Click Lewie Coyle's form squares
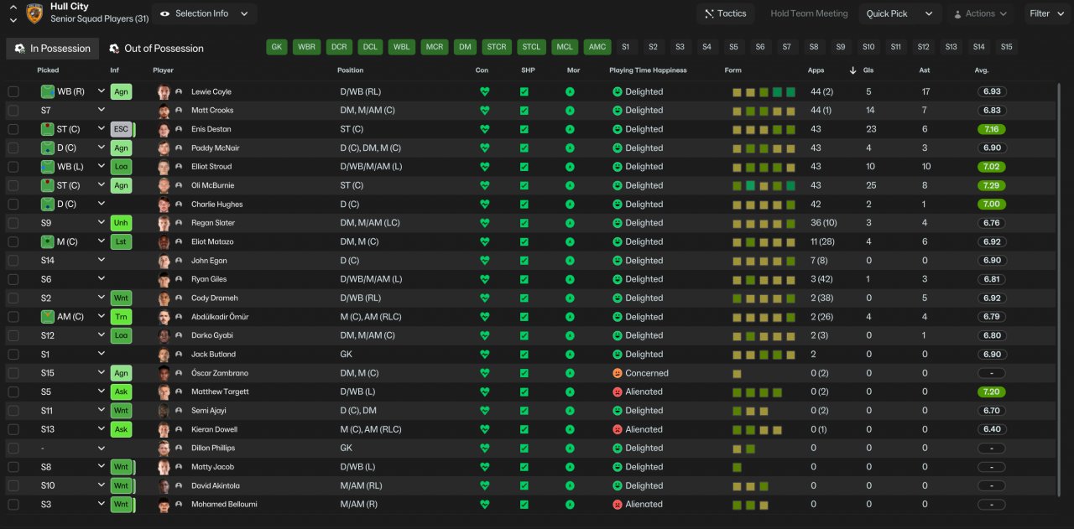This screenshot has width=1074, height=529. 764,91
